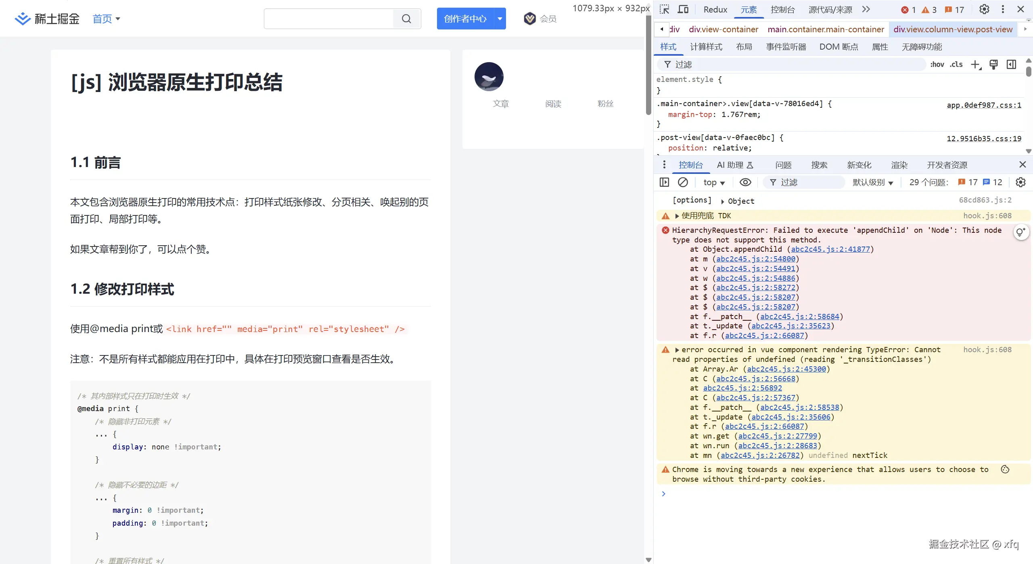The height and width of the screenshot is (564, 1033).
Task: Add a new style rule with the plus icon
Action: (976, 64)
